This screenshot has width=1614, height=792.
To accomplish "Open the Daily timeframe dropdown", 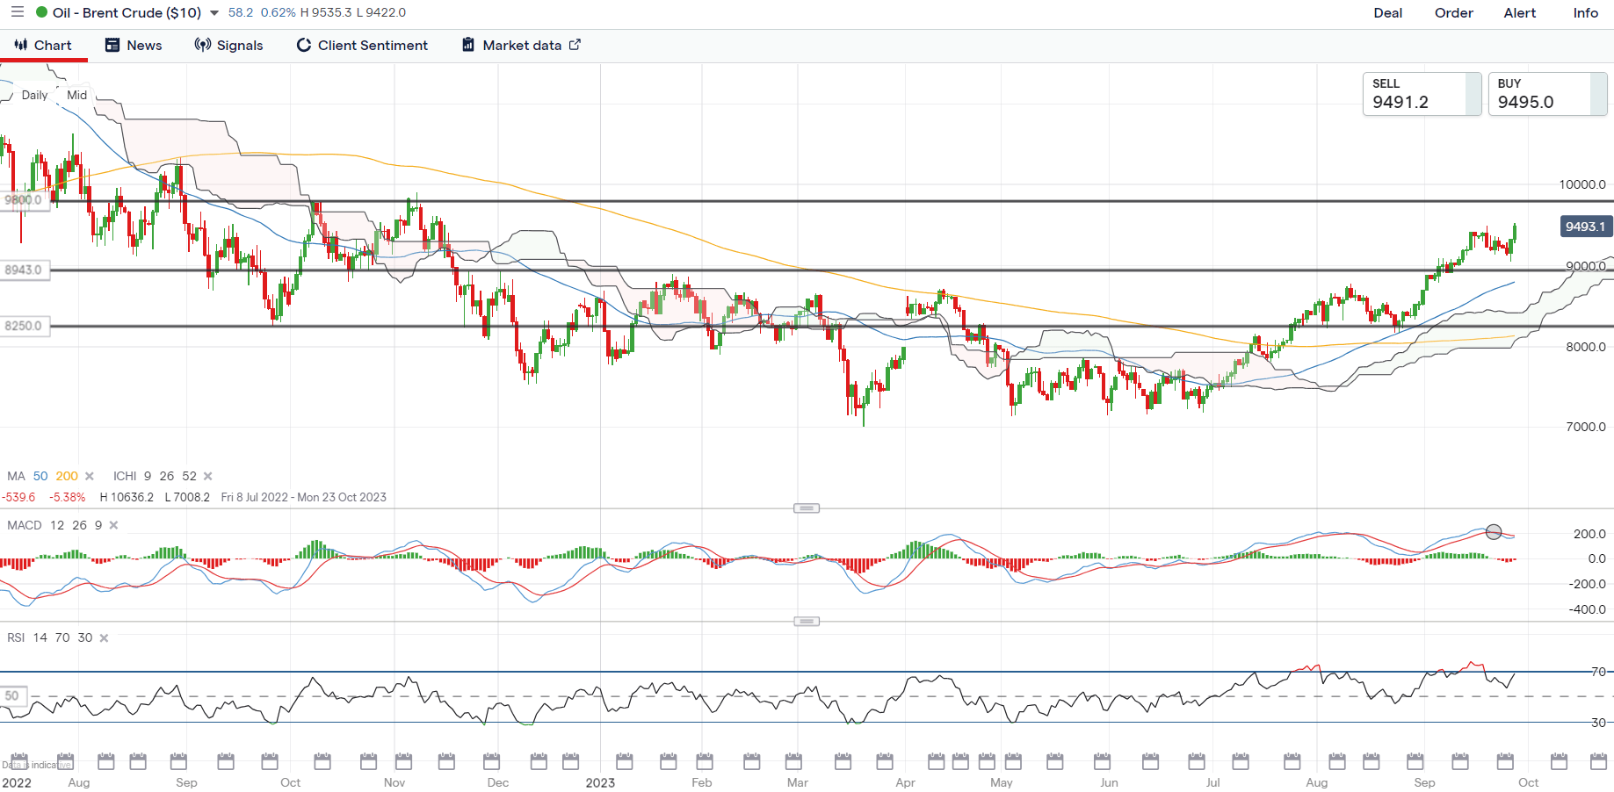I will [34, 95].
